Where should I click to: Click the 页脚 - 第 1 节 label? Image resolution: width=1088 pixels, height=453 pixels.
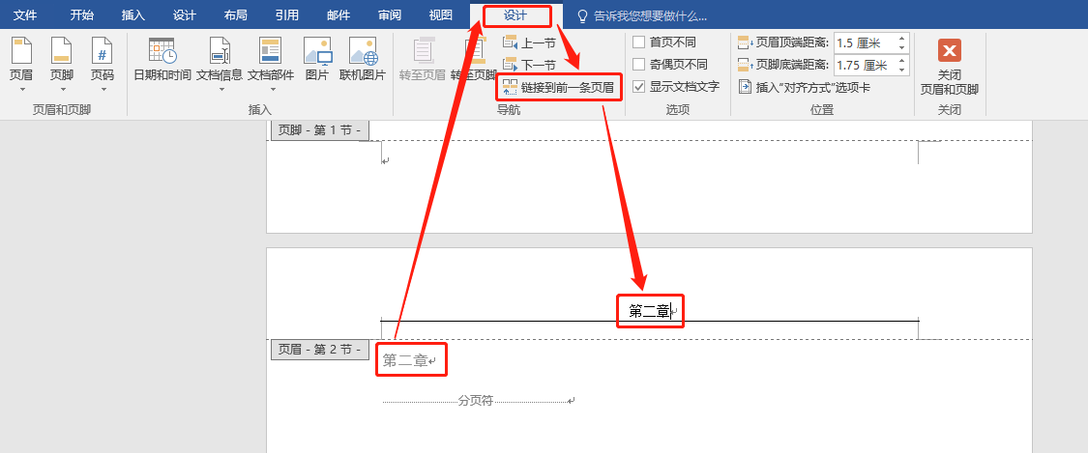click(x=319, y=129)
